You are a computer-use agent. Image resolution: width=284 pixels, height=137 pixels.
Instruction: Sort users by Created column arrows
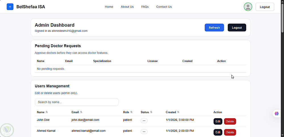click(x=178, y=112)
